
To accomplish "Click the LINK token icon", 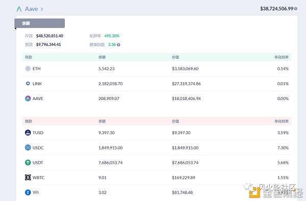I will (x=28, y=84).
